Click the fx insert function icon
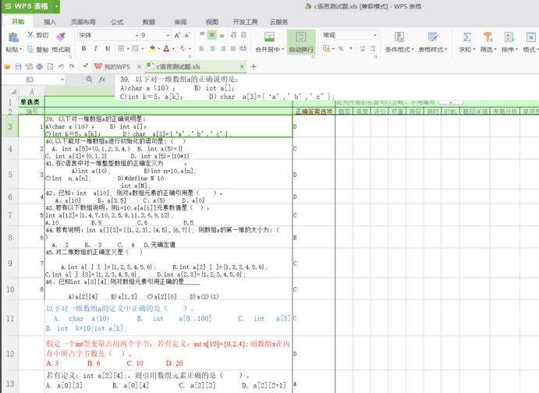The width and height of the screenshot is (539, 393). (102, 80)
